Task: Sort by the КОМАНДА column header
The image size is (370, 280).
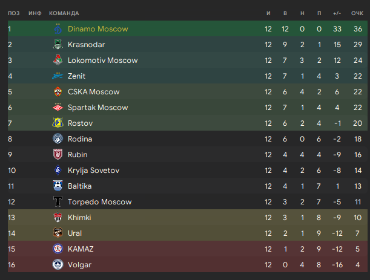Action: [64, 13]
